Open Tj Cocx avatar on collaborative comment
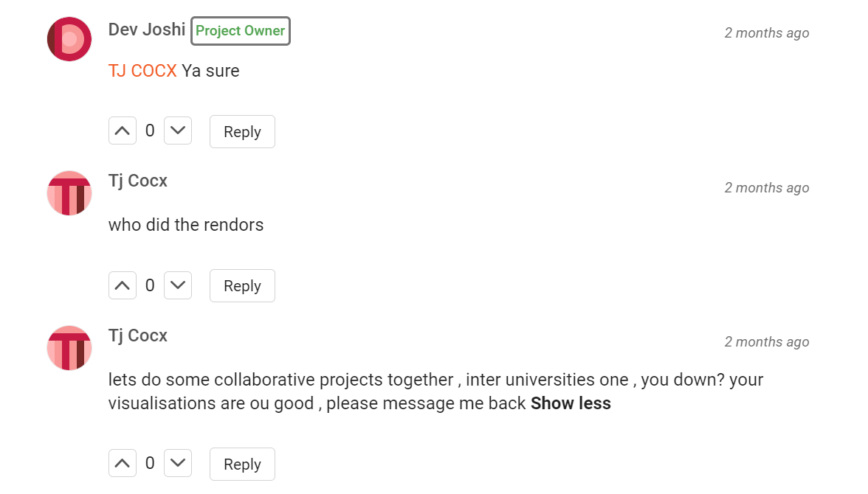 pyautogui.click(x=69, y=348)
